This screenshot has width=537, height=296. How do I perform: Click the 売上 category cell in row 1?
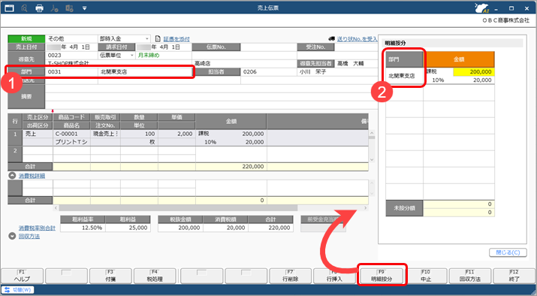(38, 134)
